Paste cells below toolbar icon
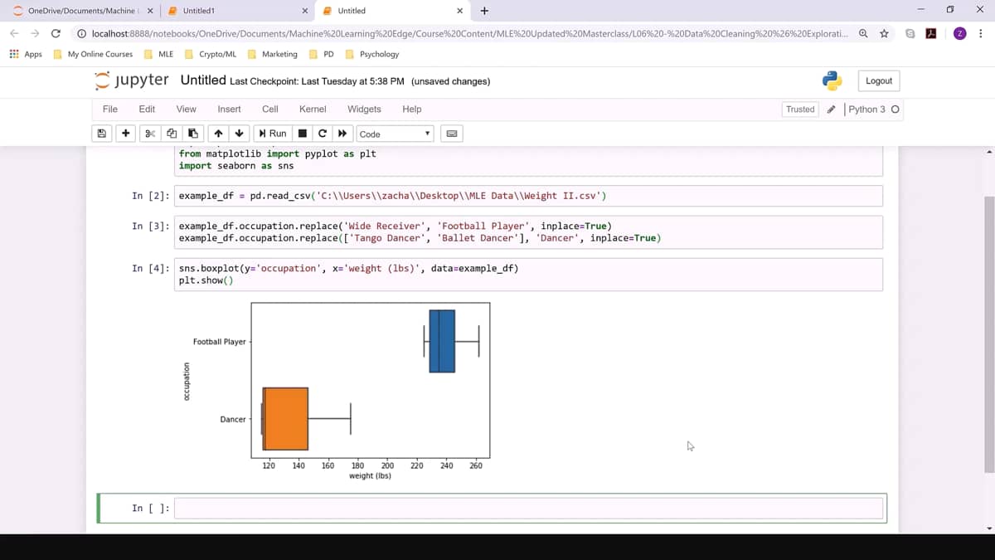The height and width of the screenshot is (560, 995). [x=192, y=134]
